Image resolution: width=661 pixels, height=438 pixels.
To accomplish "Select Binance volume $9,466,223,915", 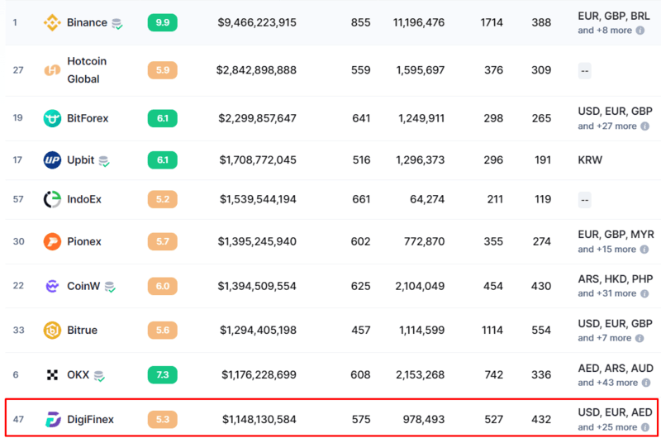I will click(x=257, y=22).
